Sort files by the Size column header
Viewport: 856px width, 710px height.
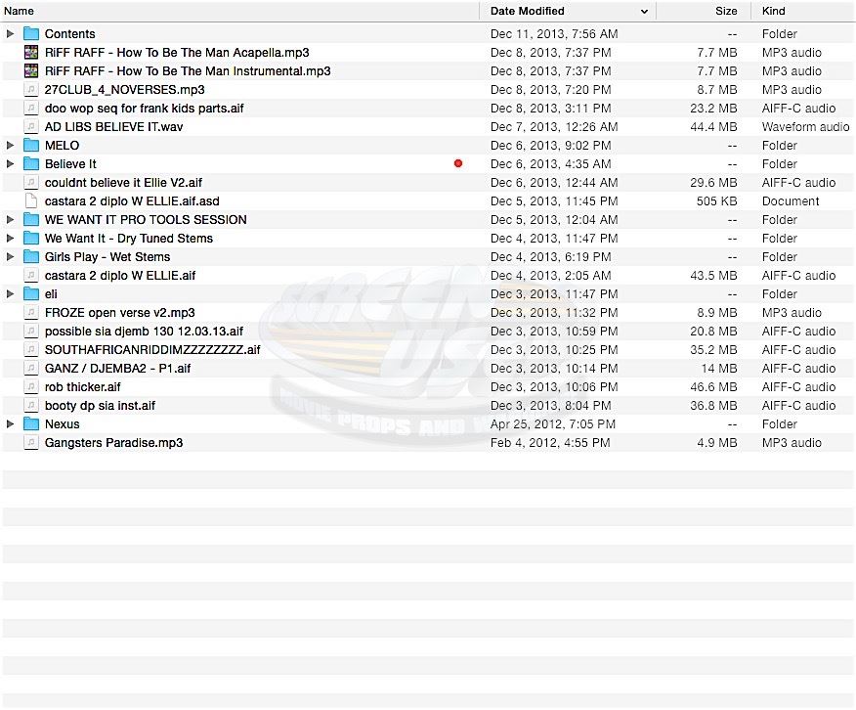725,12
